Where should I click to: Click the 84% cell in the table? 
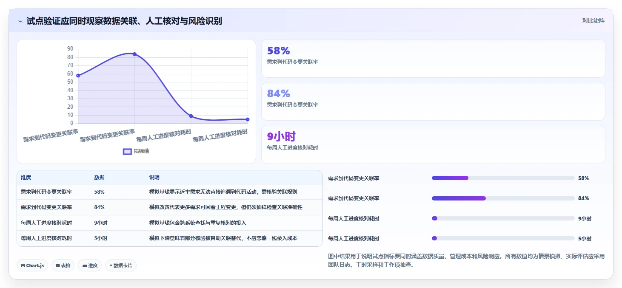point(99,207)
